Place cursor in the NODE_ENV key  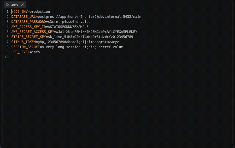[20, 12]
